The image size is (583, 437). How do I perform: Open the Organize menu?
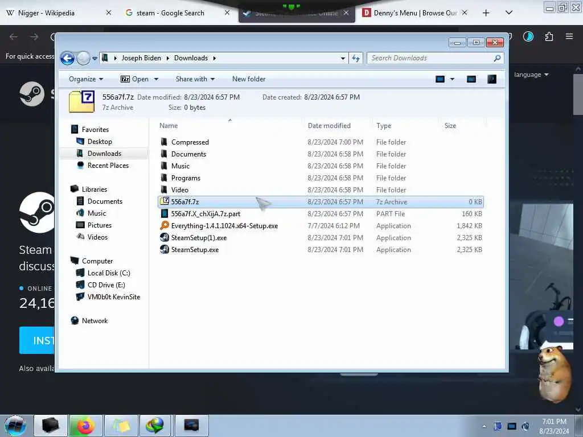coord(86,79)
